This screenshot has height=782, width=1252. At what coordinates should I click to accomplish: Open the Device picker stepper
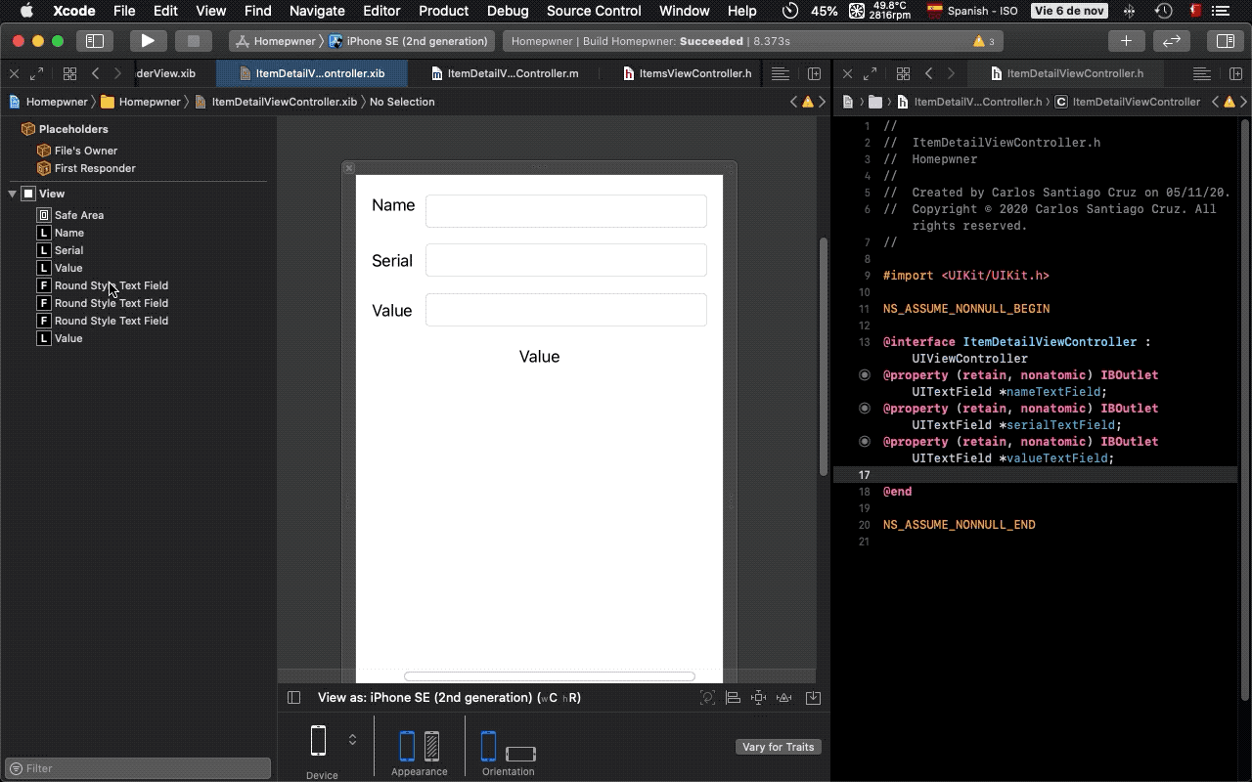tap(352, 740)
